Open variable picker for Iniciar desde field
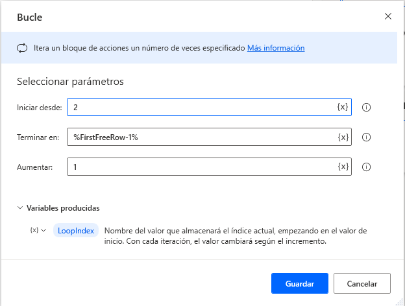Screen dimensions: 405x306 (343, 107)
